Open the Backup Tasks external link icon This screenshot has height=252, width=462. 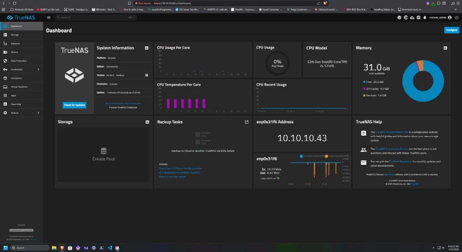click(246, 122)
